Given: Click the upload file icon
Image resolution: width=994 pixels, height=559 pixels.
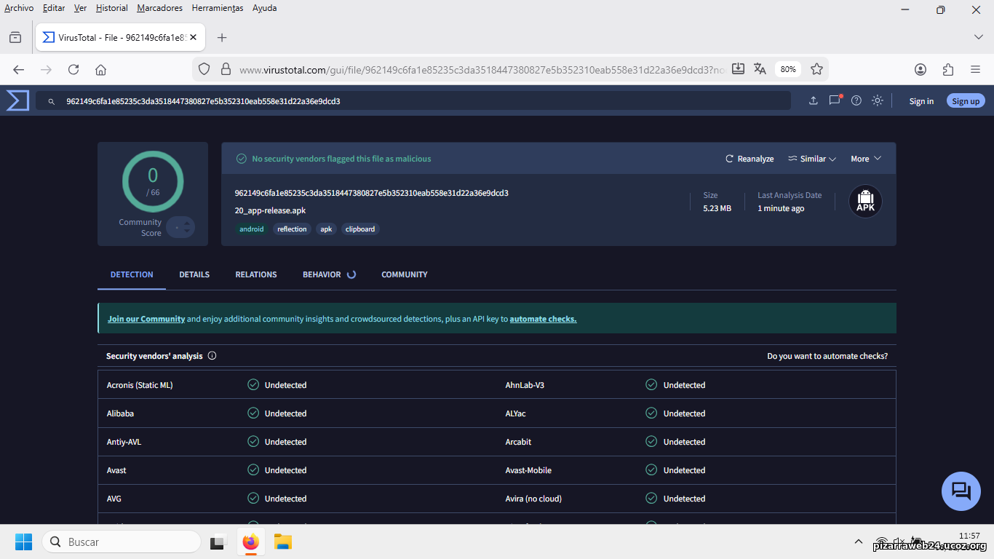Looking at the screenshot, I should [814, 100].
